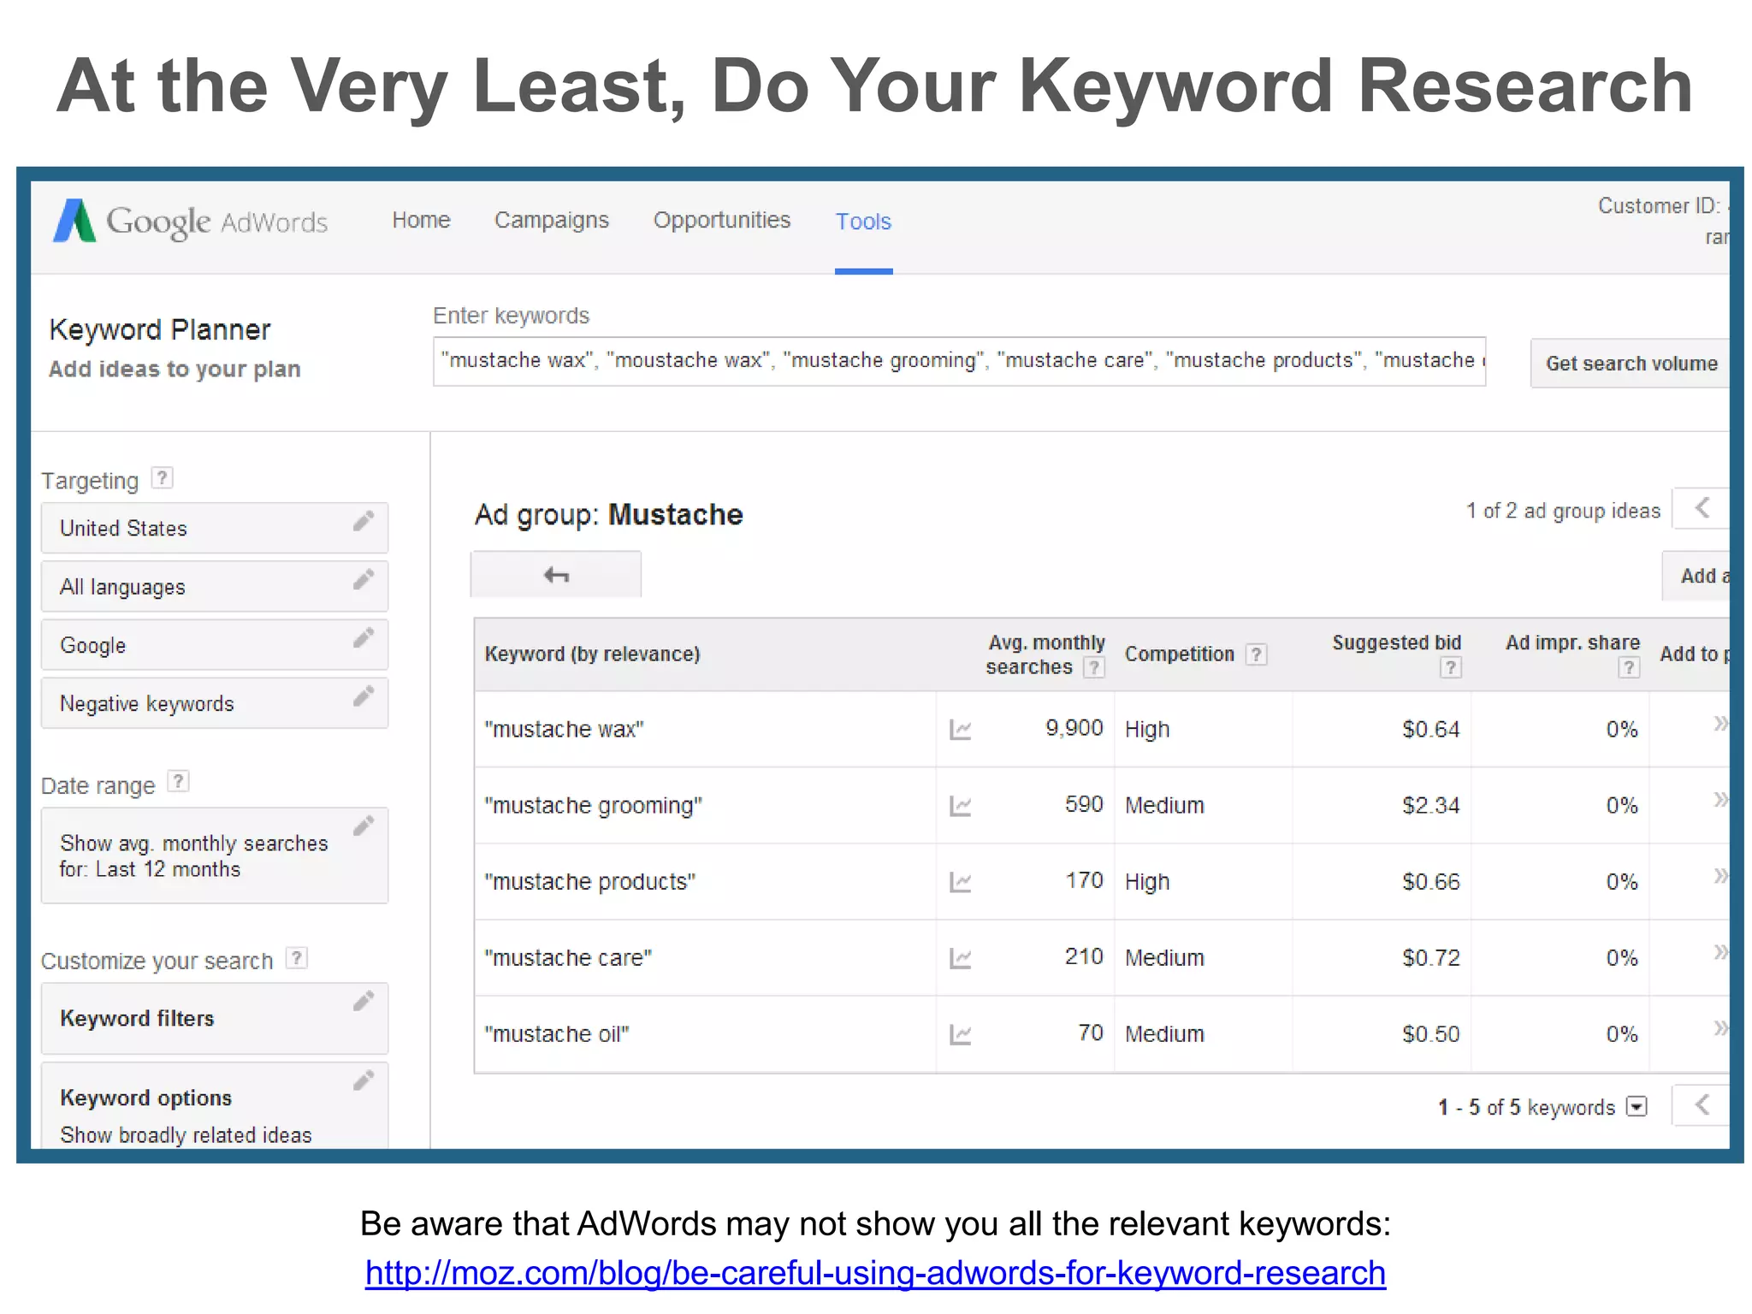Screen dimensions: 1752x1314
Task: Select the "mustache grooming" keyword text
Action: pyautogui.click(x=593, y=806)
